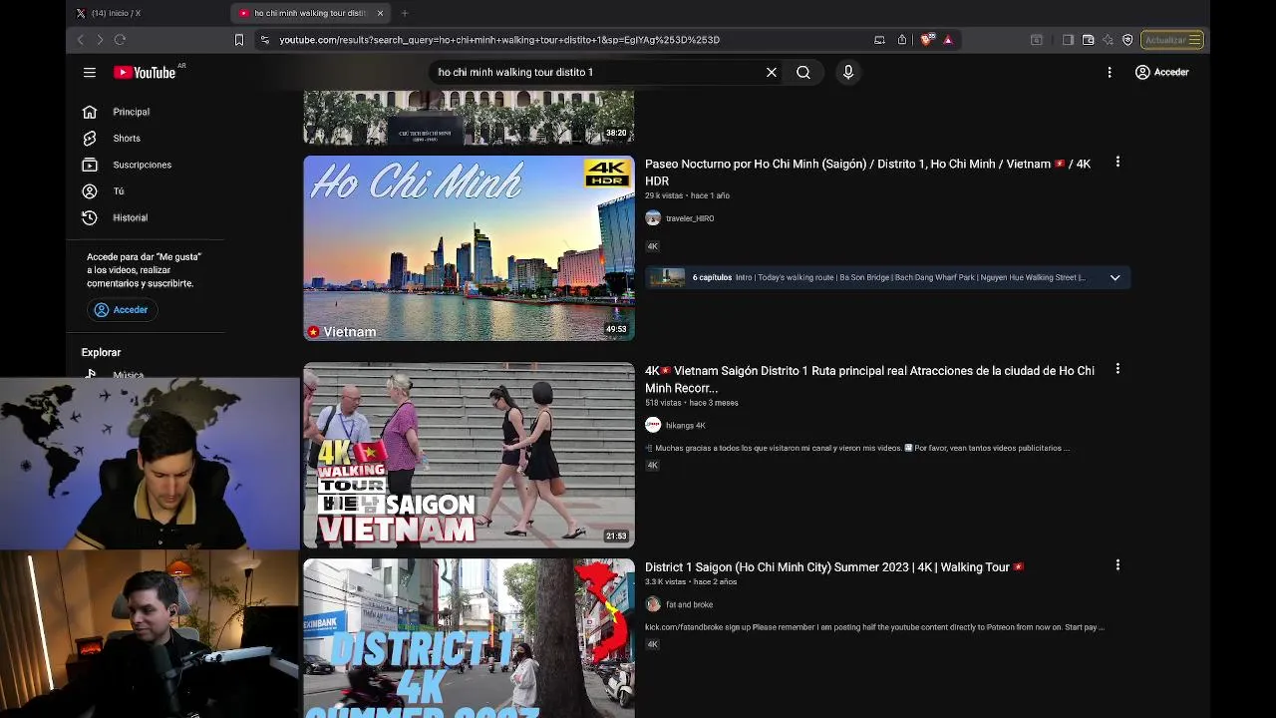This screenshot has width=1276, height=718.
Task: Click fat and broke description 'kick.com/fatandbroke'
Action: (x=874, y=627)
